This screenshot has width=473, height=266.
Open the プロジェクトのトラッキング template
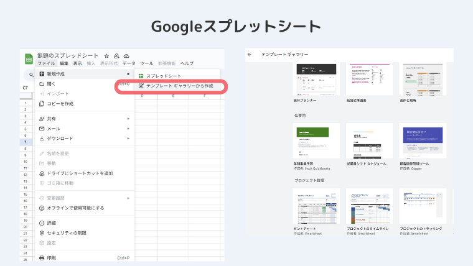pos(423,206)
